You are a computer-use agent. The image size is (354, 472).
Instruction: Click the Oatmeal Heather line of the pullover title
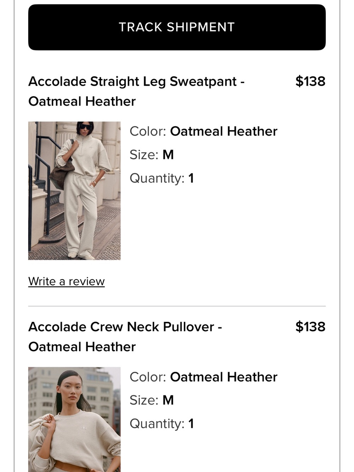coord(82,347)
